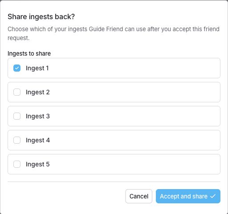
Task: Click the Ingest 2 text label
Action: tap(38, 92)
